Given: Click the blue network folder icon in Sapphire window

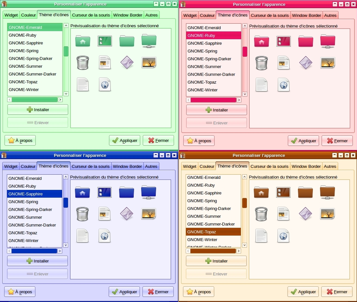Looking at the screenshot, I should [149, 192].
